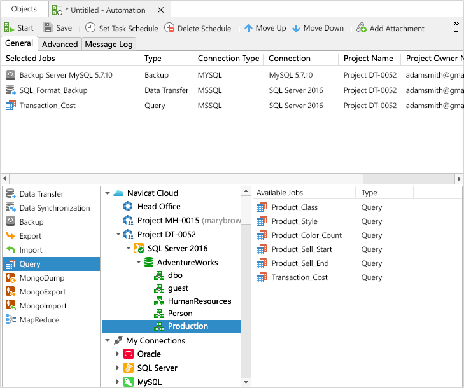Expand the SQL Server connection node

point(118,368)
